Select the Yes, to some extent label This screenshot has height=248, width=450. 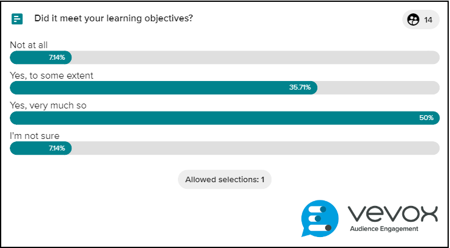[x=51, y=76]
